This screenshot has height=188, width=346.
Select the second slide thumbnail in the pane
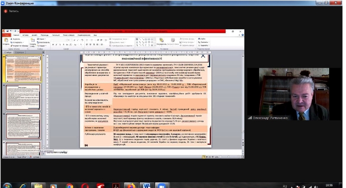[23, 97]
